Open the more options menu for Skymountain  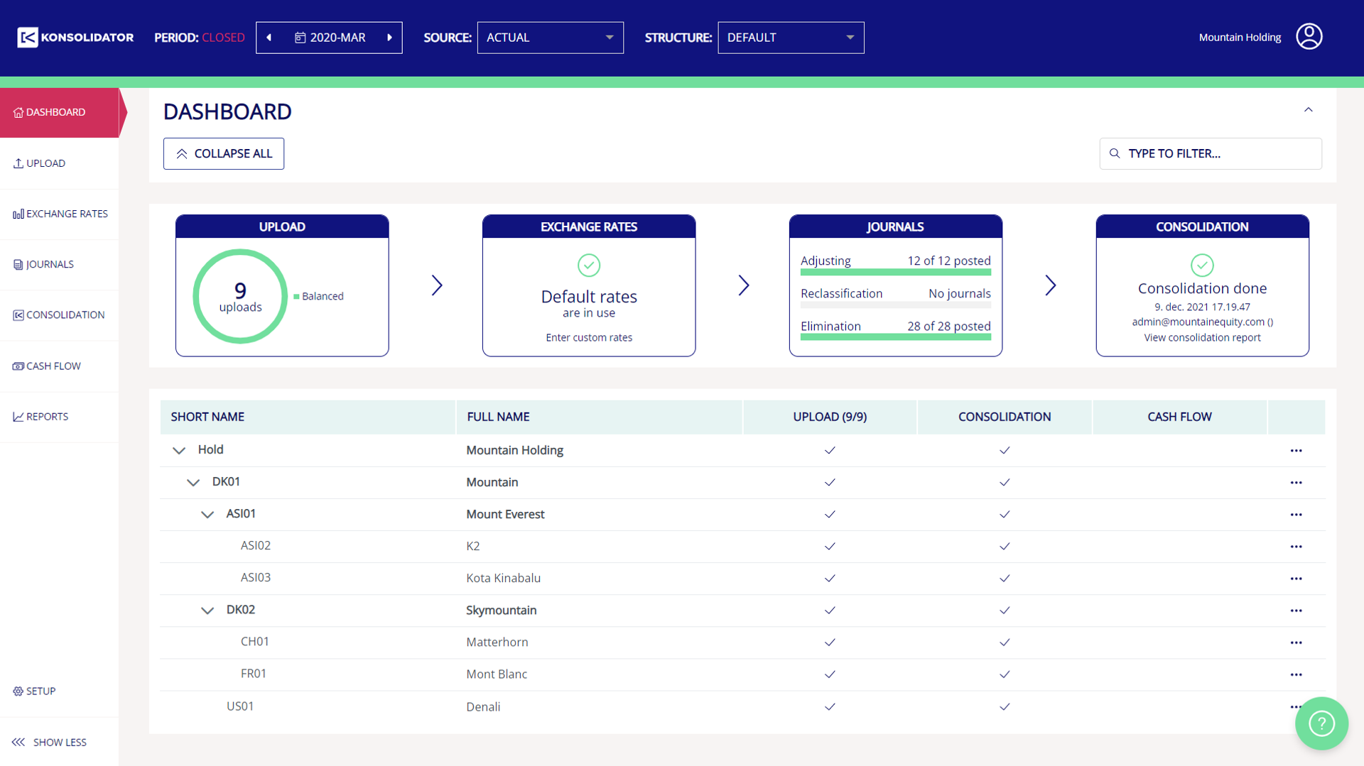click(x=1296, y=611)
